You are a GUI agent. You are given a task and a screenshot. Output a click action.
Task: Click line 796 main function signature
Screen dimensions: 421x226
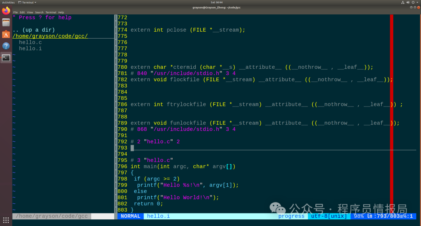(183, 166)
